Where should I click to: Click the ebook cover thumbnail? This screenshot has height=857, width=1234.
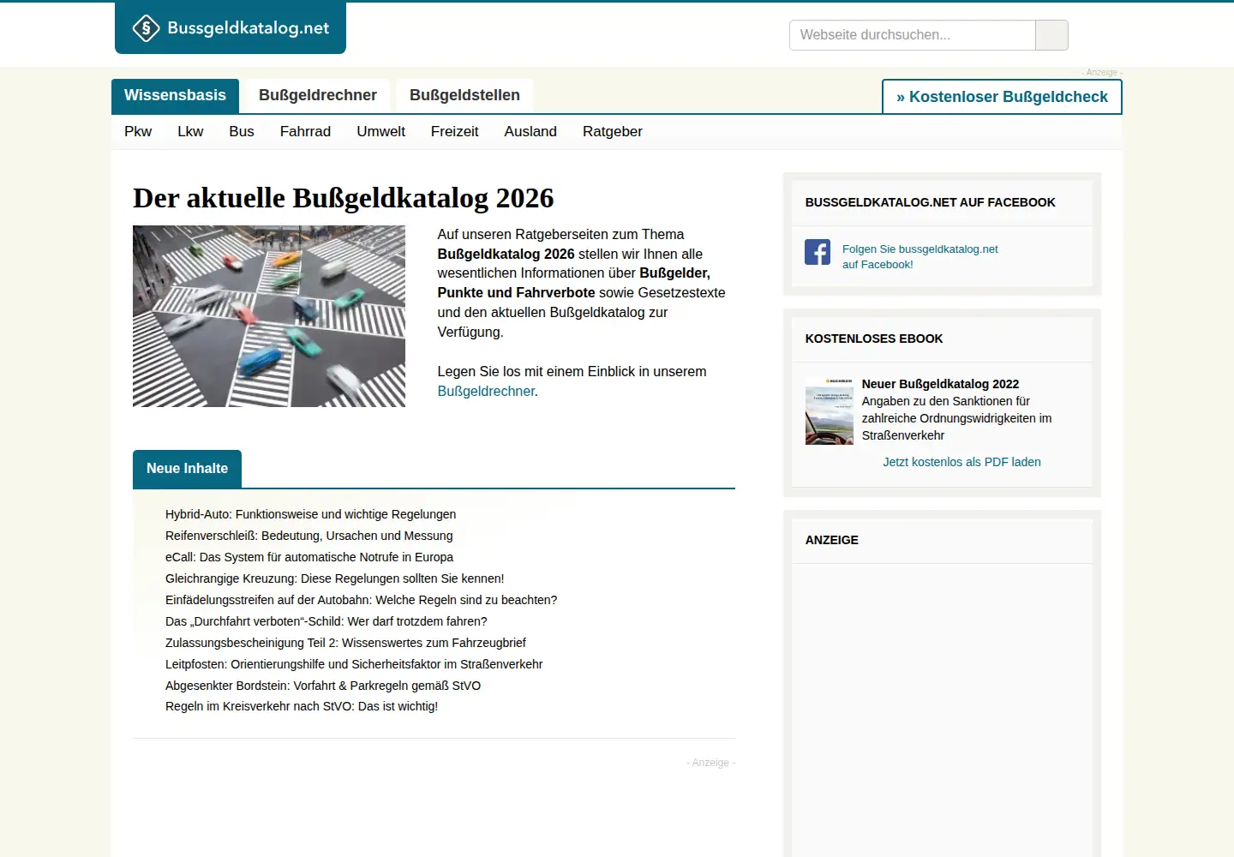click(x=830, y=411)
